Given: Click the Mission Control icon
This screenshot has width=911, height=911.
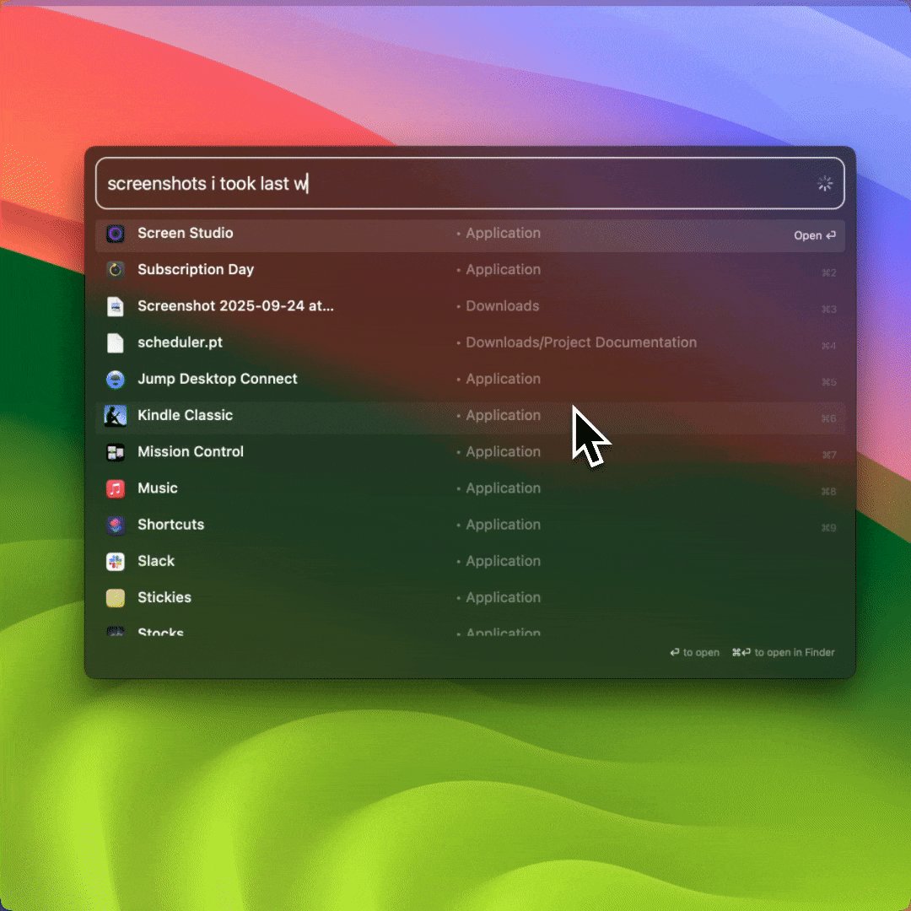Looking at the screenshot, I should [115, 452].
